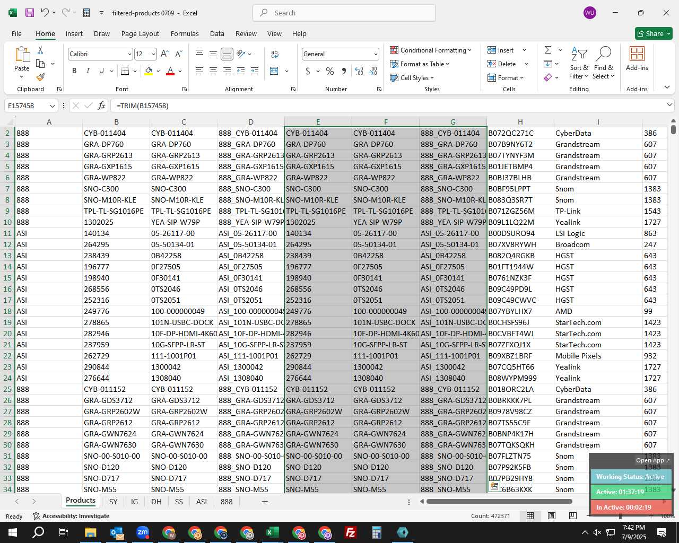Open the Name Box dropdown arrow

52,106
